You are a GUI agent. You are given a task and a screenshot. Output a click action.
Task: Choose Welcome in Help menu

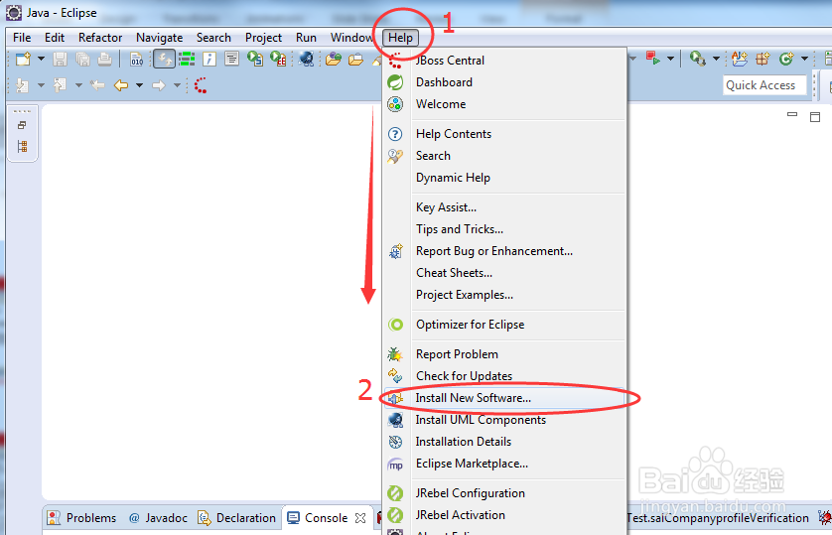[504, 104]
